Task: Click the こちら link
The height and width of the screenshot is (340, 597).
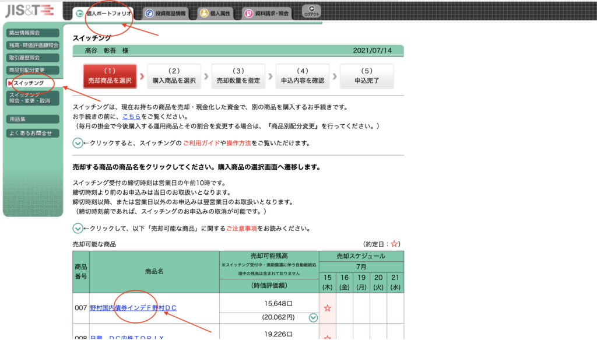Action: coord(132,116)
